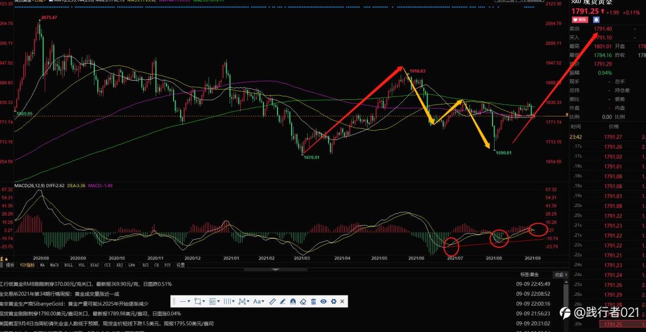Click the 标签:黄金 news tag
Screen dimensions: 646x332
click(x=529, y=275)
